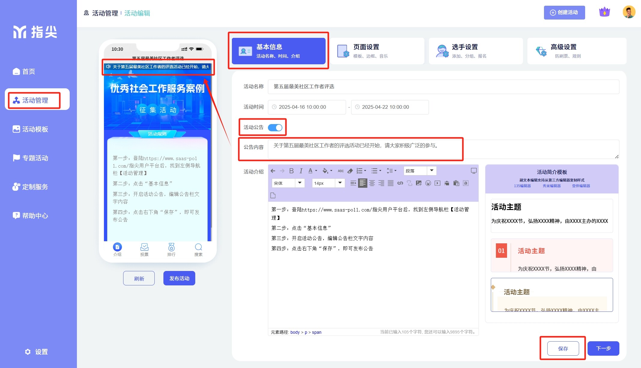This screenshot has width=641, height=368.
Task: Turn off the 活动公告 switch
Action: [x=275, y=127]
